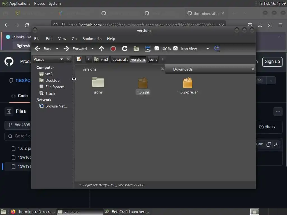Click the zoom out button beside 100%
Viewport: 287px width, 215px height.
pos(156,48)
